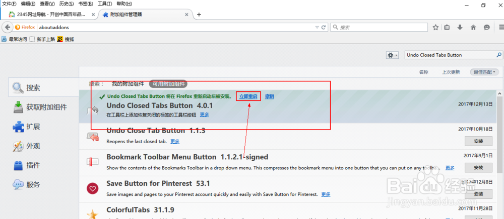Open the 文件(F) menu
The width and height of the screenshot is (504, 219).
9,4
